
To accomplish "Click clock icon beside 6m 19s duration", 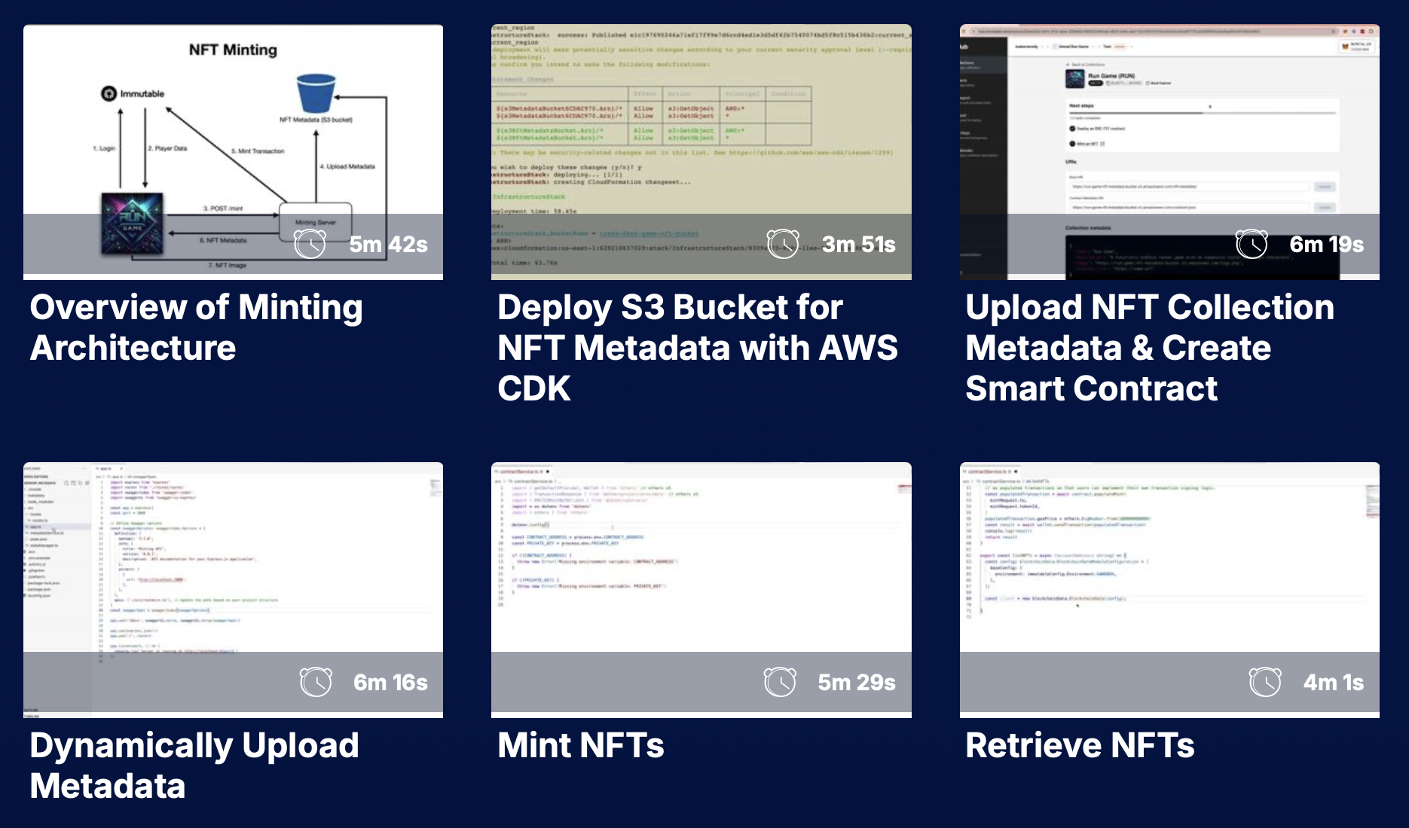I will (x=1252, y=244).
